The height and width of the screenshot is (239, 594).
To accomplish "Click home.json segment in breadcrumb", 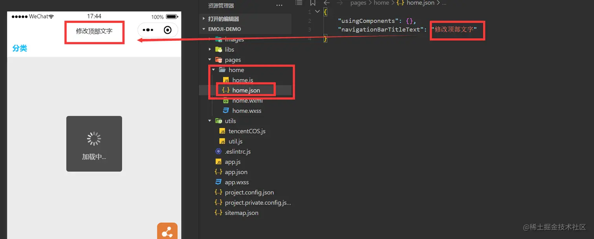I will click(420, 3).
